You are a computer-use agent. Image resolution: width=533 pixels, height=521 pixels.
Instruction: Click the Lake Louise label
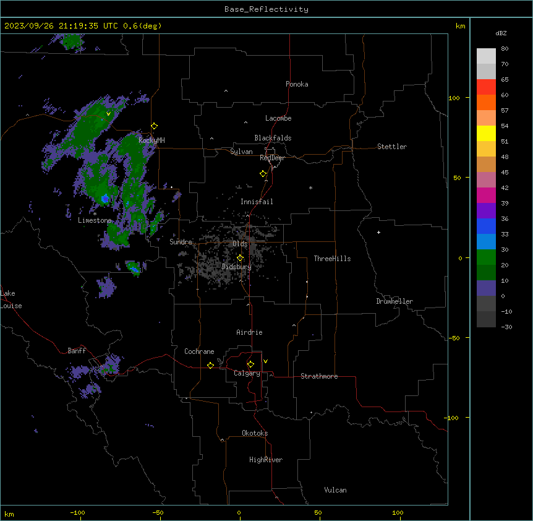[11, 299]
